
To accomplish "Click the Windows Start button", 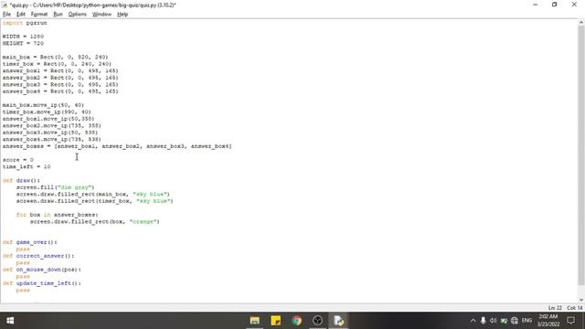I will pyautogui.click(x=10, y=321).
